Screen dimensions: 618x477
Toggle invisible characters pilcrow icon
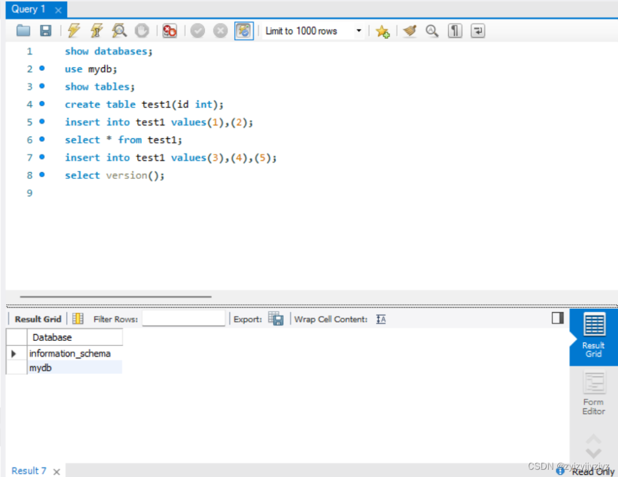[455, 31]
